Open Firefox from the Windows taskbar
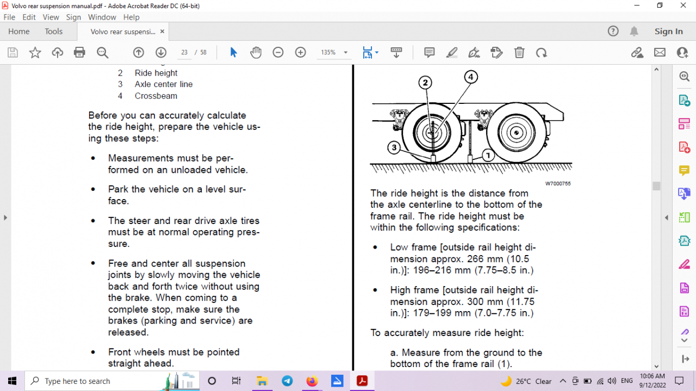 tap(312, 381)
